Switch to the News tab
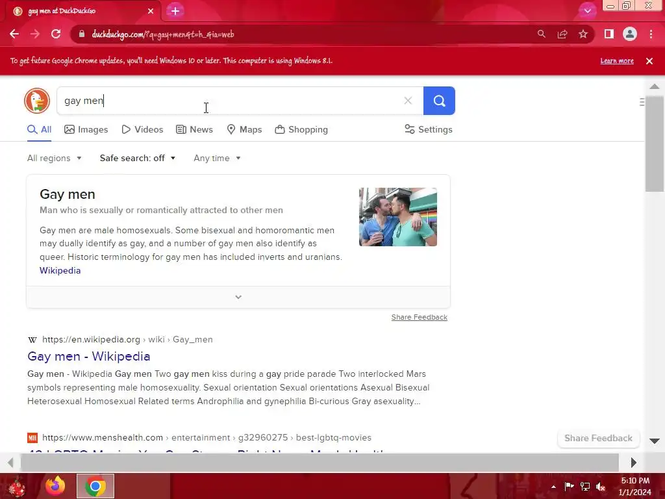The height and width of the screenshot is (499, 665). 194,129
